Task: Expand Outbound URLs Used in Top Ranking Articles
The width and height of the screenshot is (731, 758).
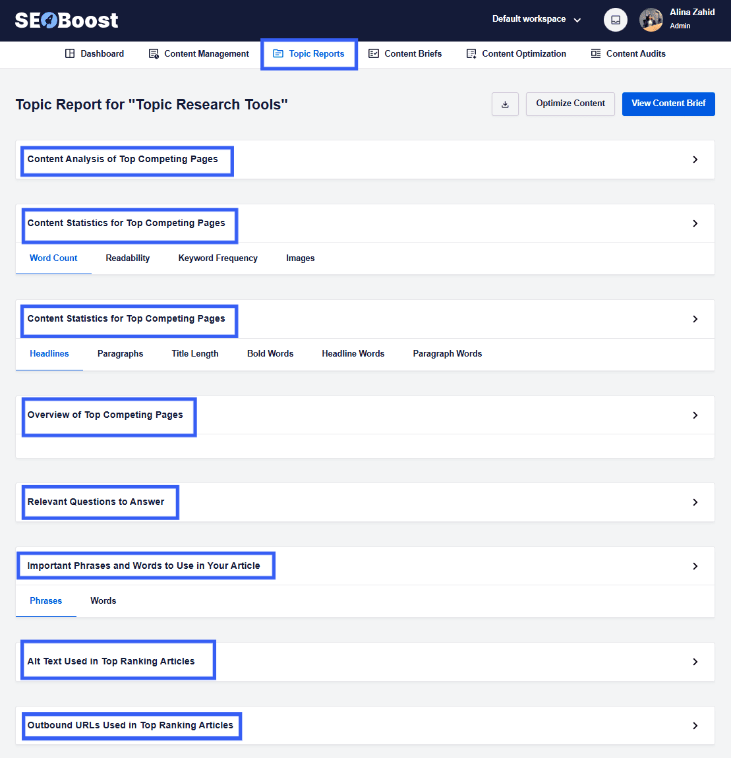Action: coord(695,726)
